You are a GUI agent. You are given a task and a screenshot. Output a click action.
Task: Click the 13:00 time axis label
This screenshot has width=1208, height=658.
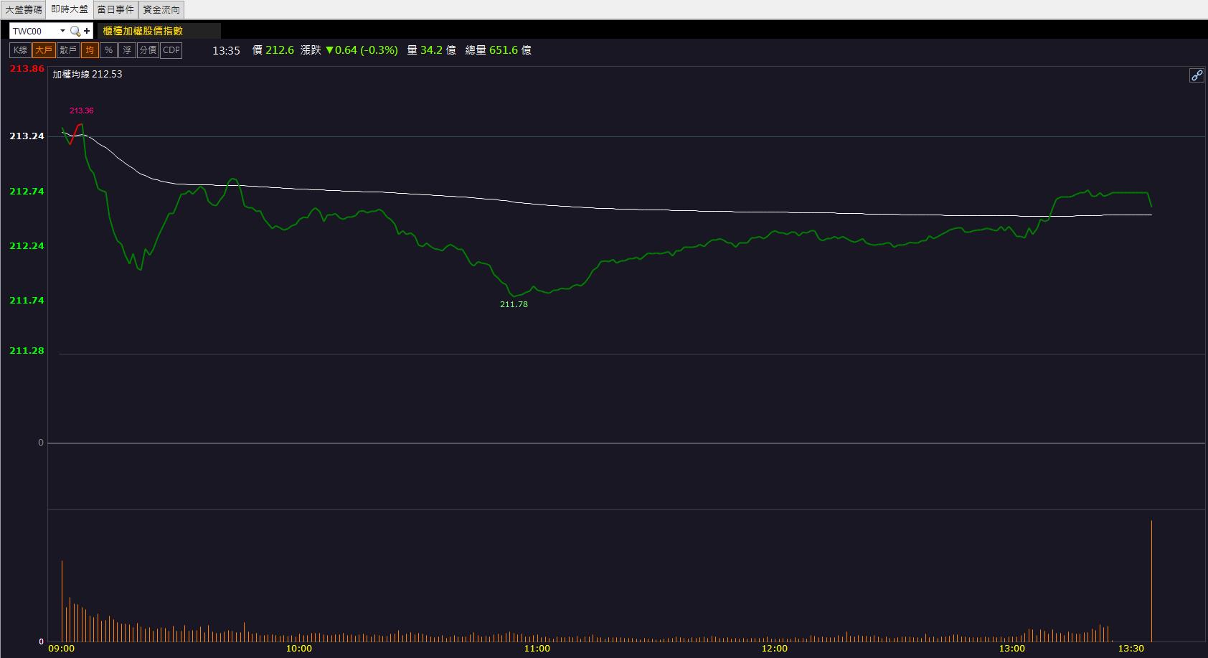point(1012,649)
